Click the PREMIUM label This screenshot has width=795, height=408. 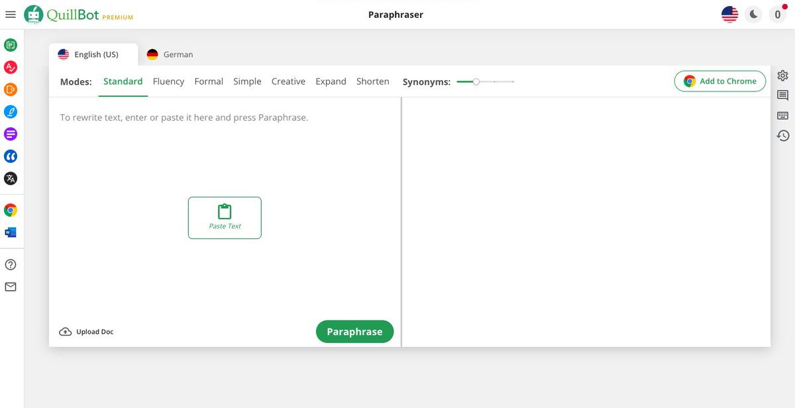point(118,17)
